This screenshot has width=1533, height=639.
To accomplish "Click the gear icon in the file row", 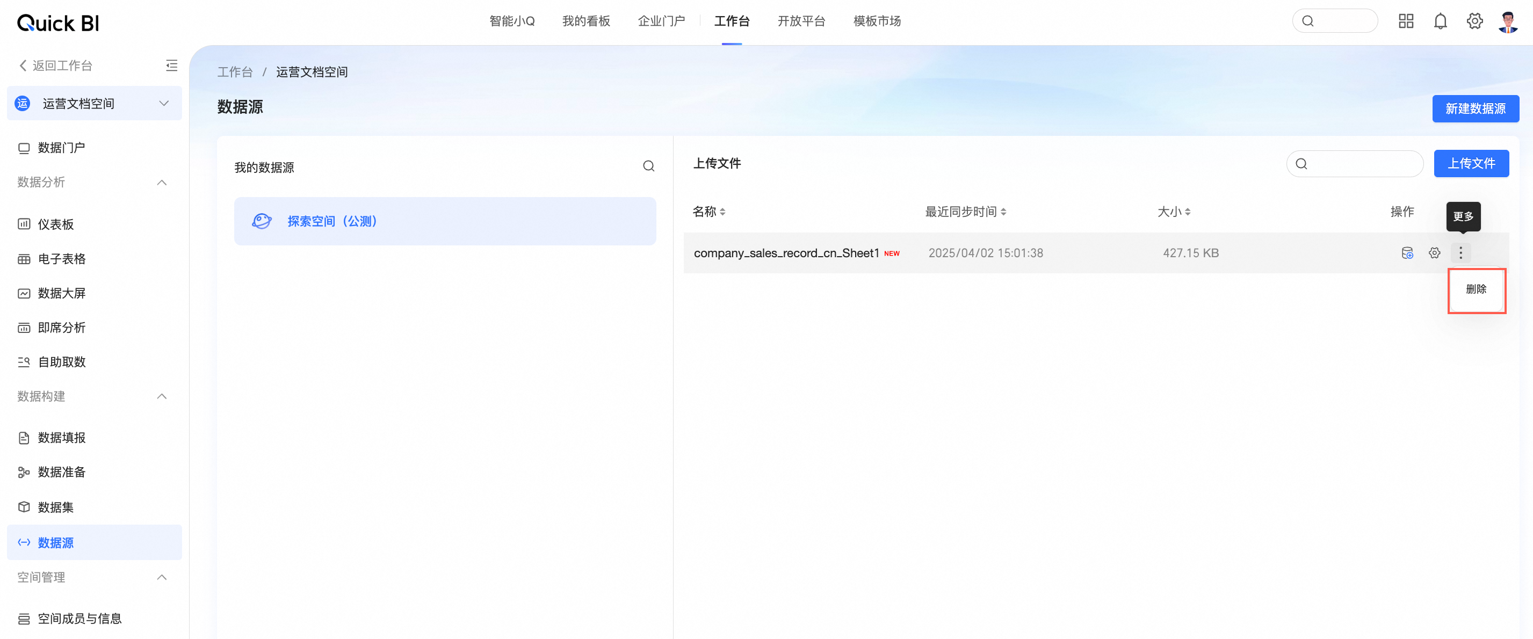I will pyautogui.click(x=1434, y=253).
